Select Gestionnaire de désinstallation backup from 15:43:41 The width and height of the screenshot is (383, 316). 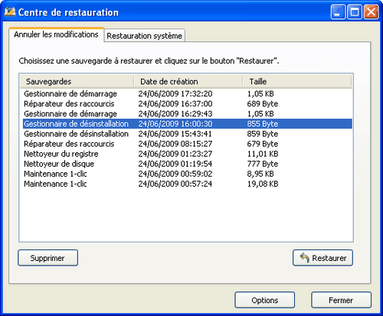click(188, 134)
